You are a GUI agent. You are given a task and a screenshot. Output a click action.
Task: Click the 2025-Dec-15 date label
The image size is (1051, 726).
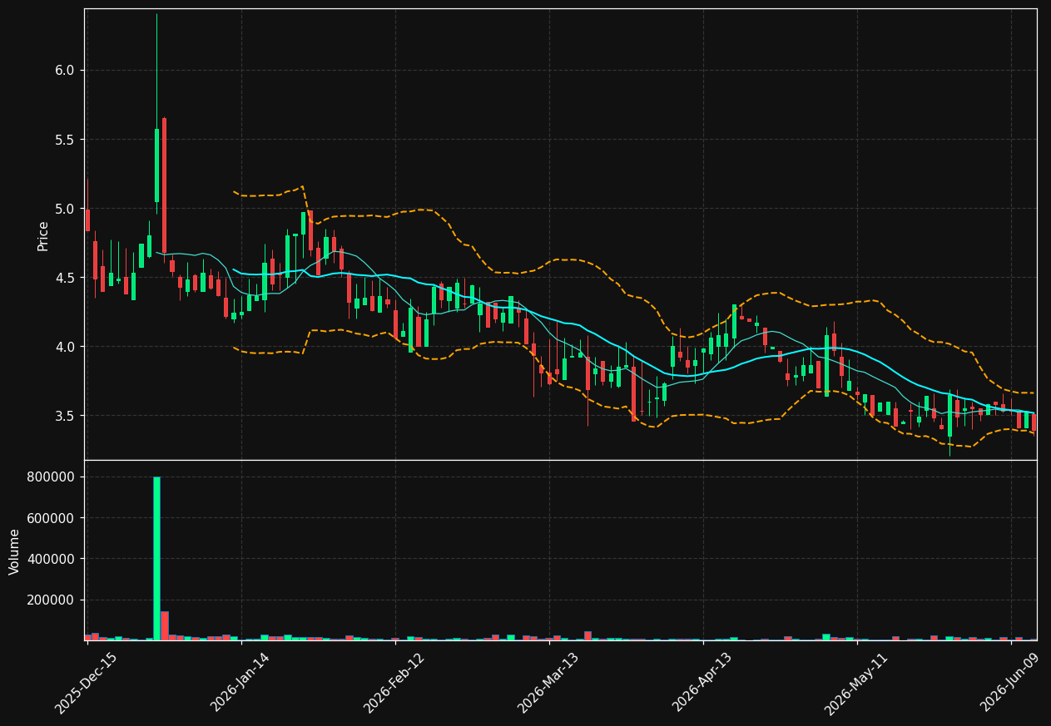86,684
